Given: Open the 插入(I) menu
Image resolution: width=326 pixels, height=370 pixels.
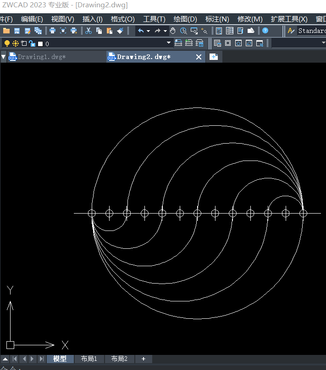Looking at the screenshot, I should coord(93,19).
